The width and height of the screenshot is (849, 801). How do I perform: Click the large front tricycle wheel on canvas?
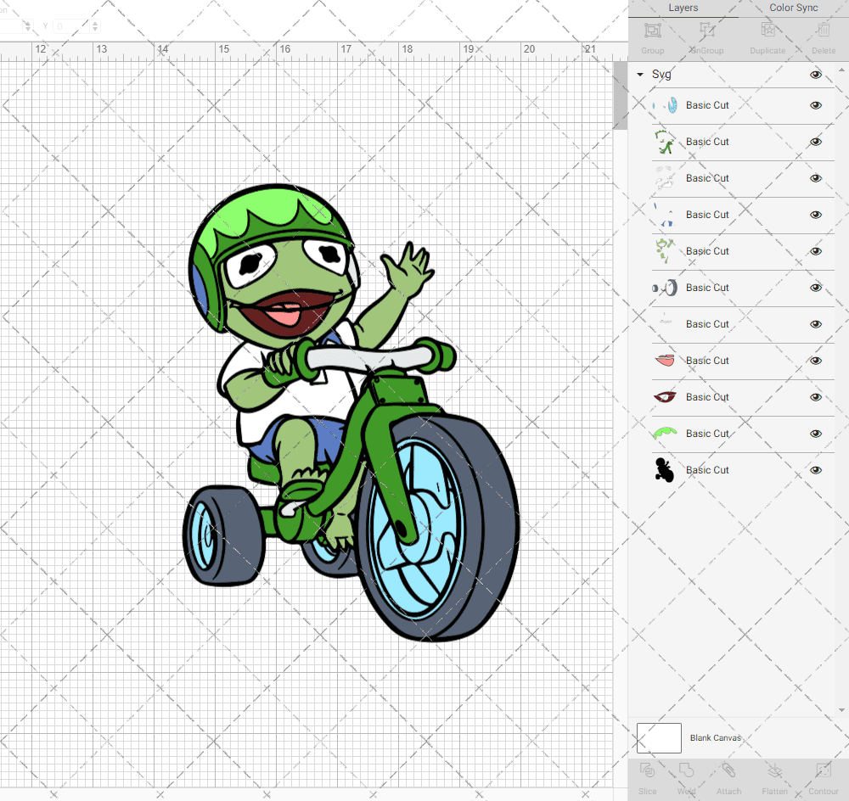(x=439, y=528)
